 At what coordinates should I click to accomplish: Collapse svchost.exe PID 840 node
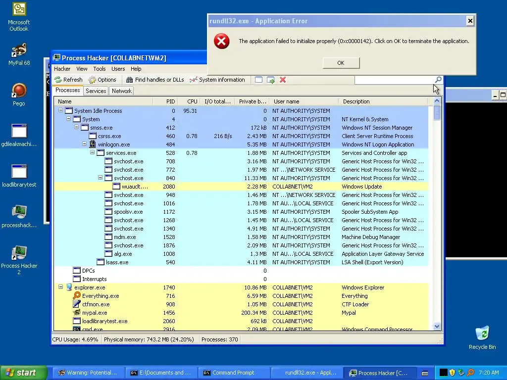(x=100, y=178)
